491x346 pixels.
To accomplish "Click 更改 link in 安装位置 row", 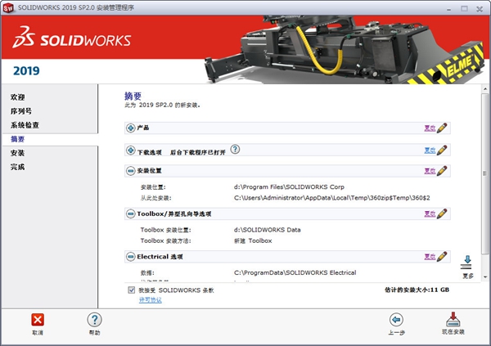I will [x=430, y=171].
